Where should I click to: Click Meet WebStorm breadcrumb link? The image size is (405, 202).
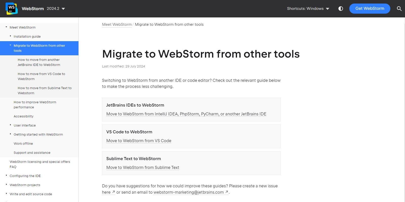pyautogui.click(x=117, y=24)
